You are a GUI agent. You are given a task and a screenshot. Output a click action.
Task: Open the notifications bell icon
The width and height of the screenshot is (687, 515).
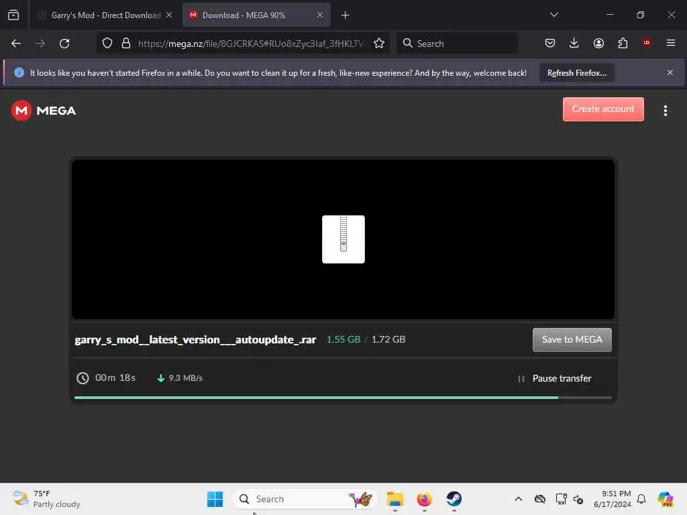coord(641,499)
